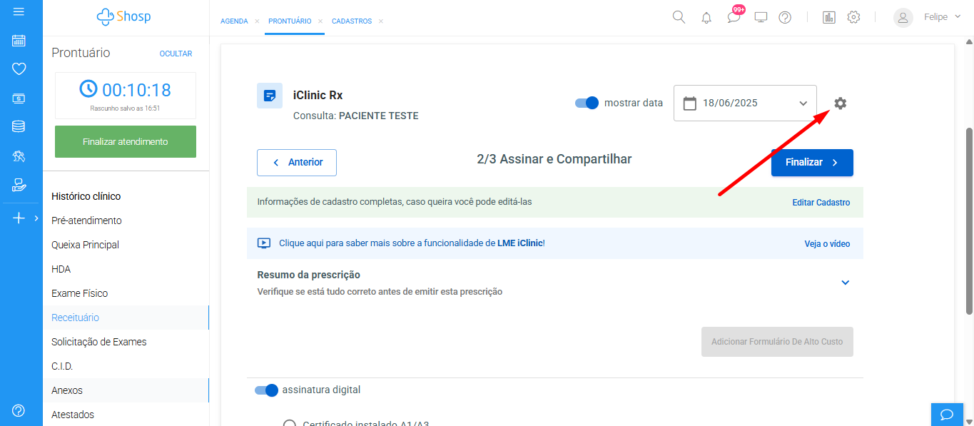Click the Editar Cadastro link

[821, 203]
